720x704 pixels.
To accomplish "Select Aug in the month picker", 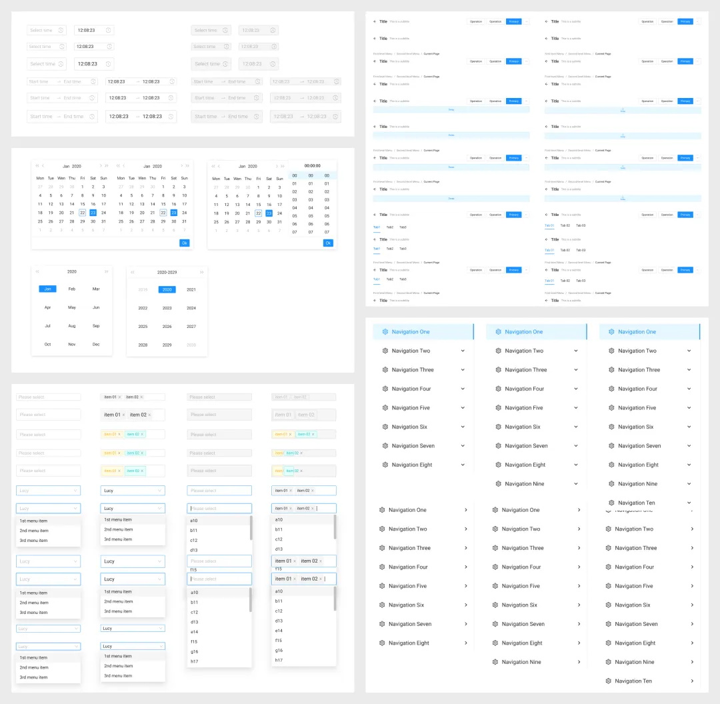I will tap(72, 326).
